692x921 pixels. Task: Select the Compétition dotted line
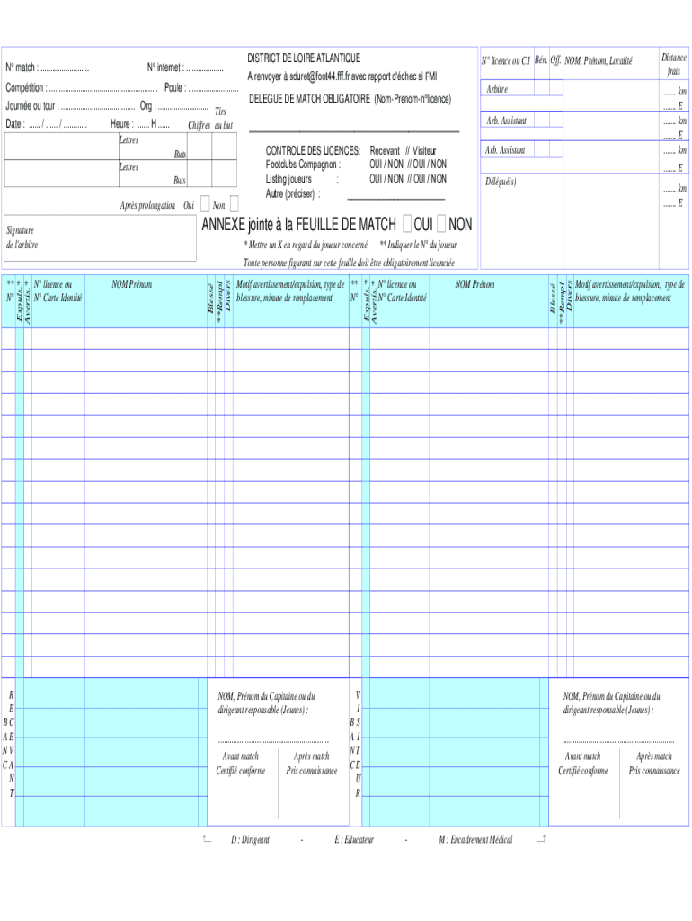102,88
